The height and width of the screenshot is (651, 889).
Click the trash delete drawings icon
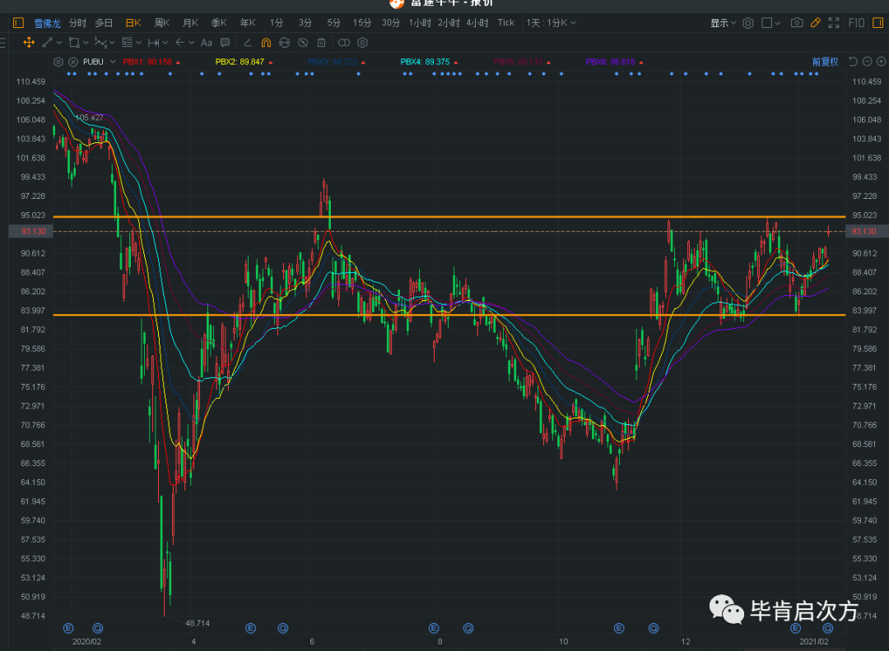pyautogui.click(x=321, y=43)
